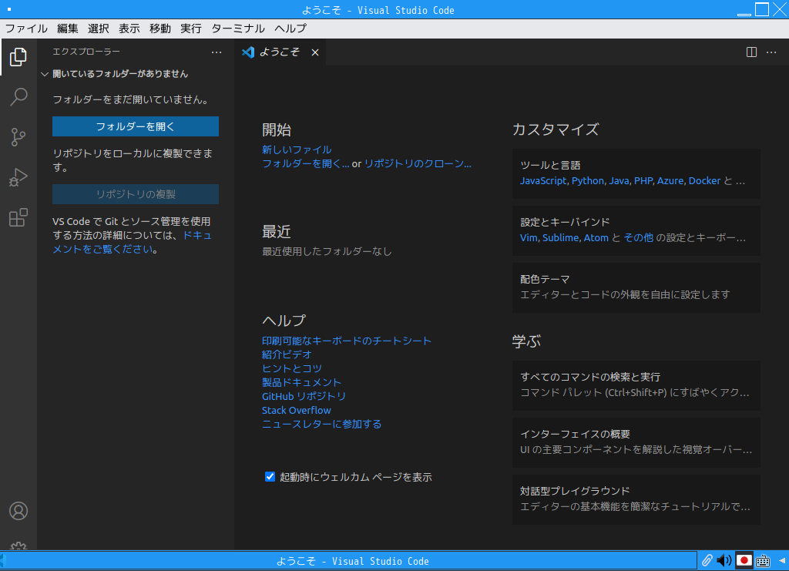
Task: Open the GitHub リポジトリ link
Action: (x=304, y=396)
